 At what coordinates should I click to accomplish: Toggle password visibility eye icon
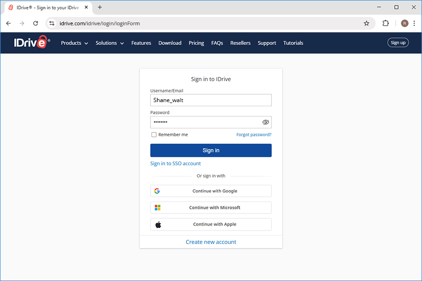coord(266,122)
